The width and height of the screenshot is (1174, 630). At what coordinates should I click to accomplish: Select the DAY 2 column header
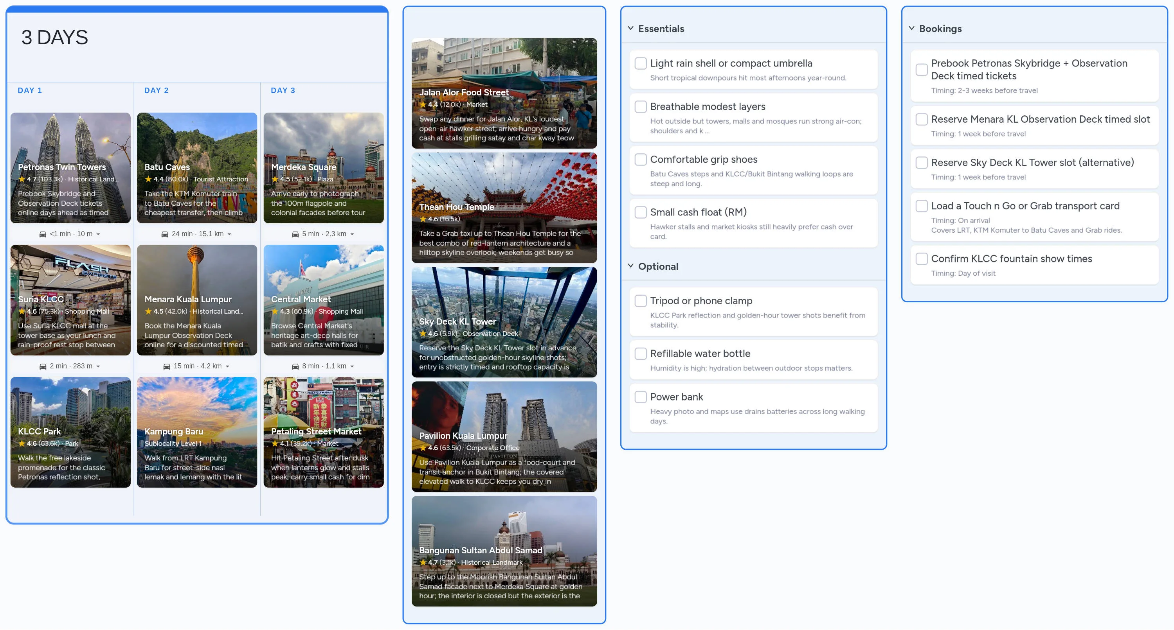tap(157, 91)
